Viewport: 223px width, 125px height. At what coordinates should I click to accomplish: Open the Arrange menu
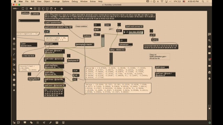[56, 1]
